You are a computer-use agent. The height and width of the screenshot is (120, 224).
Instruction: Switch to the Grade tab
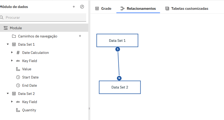[103, 8]
